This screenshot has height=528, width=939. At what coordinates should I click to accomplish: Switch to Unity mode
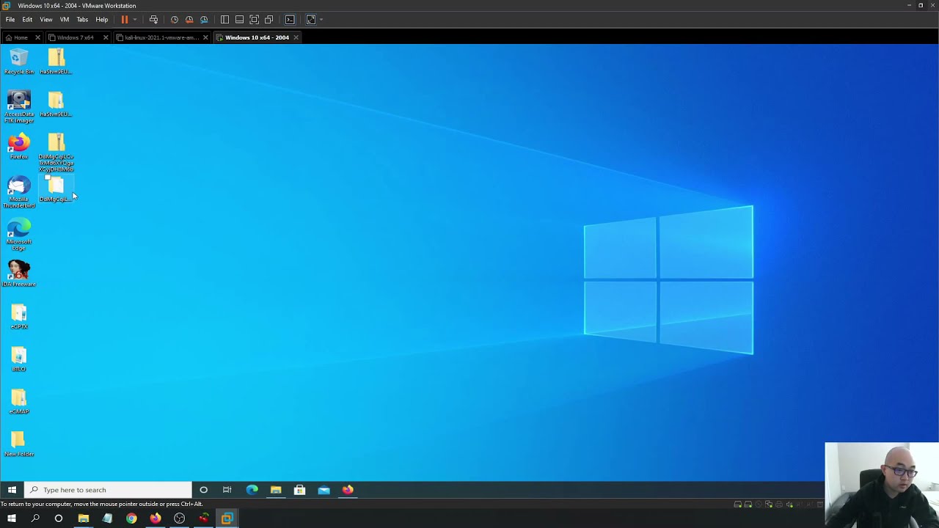[268, 20]
